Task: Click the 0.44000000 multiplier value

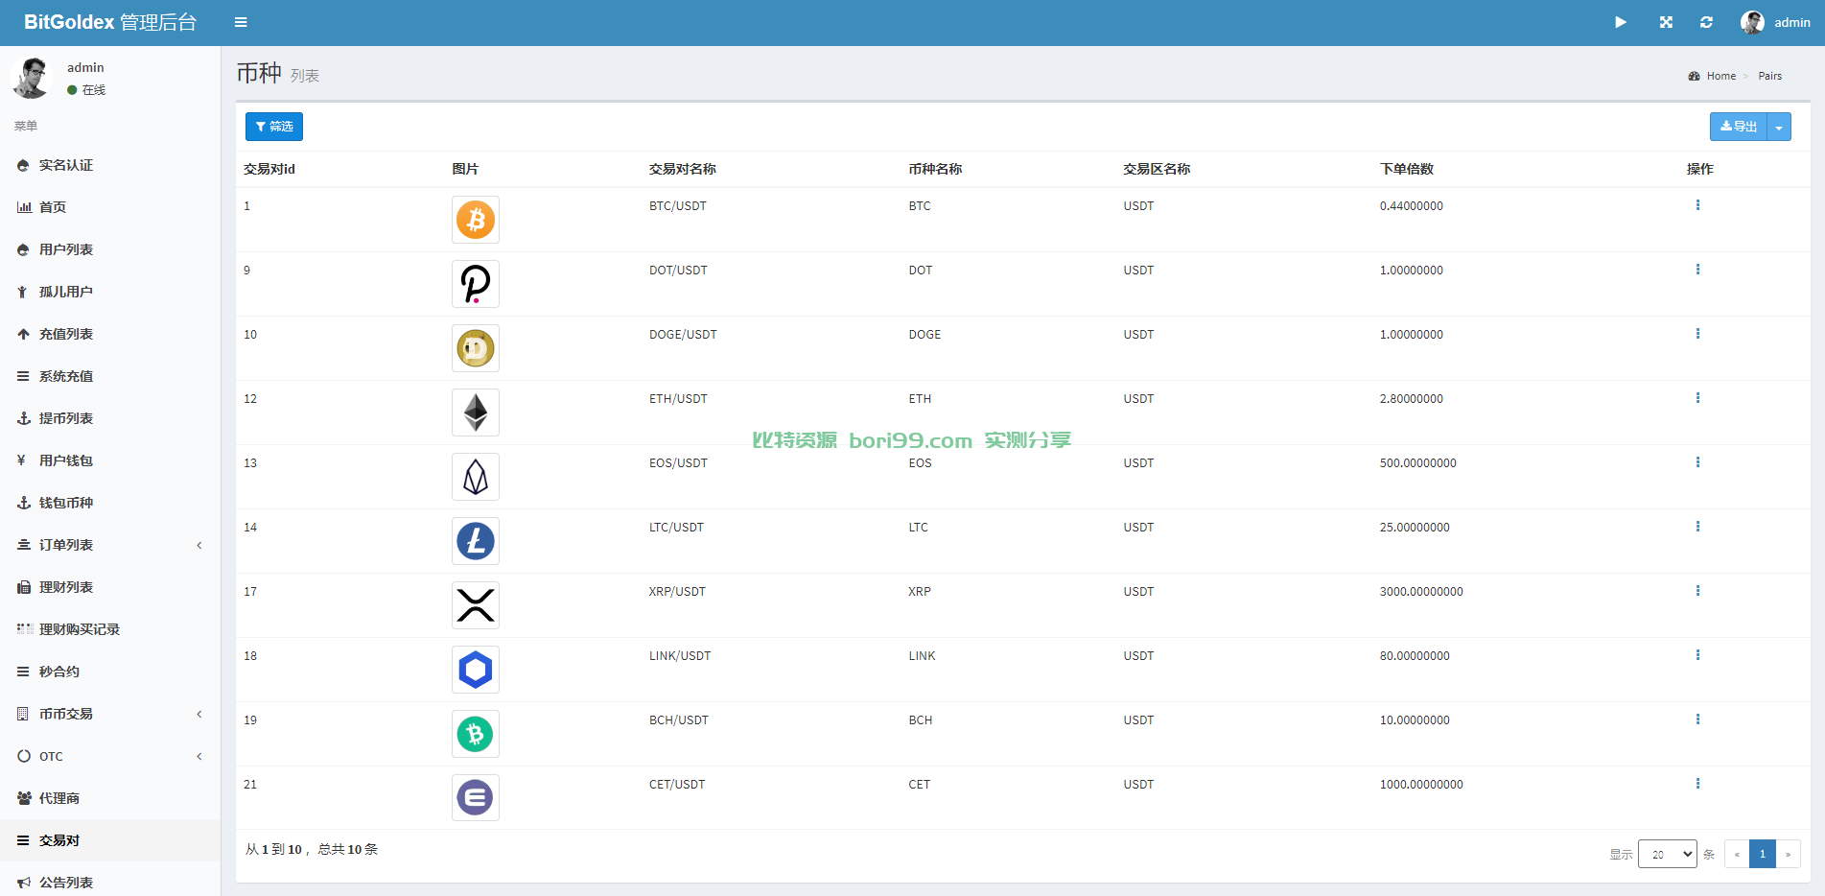Action: 1412,206
